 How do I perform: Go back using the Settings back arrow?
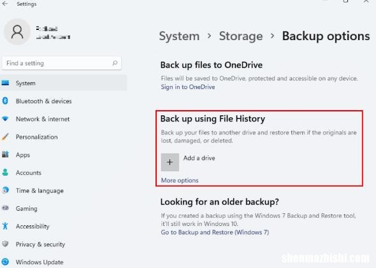5,4
